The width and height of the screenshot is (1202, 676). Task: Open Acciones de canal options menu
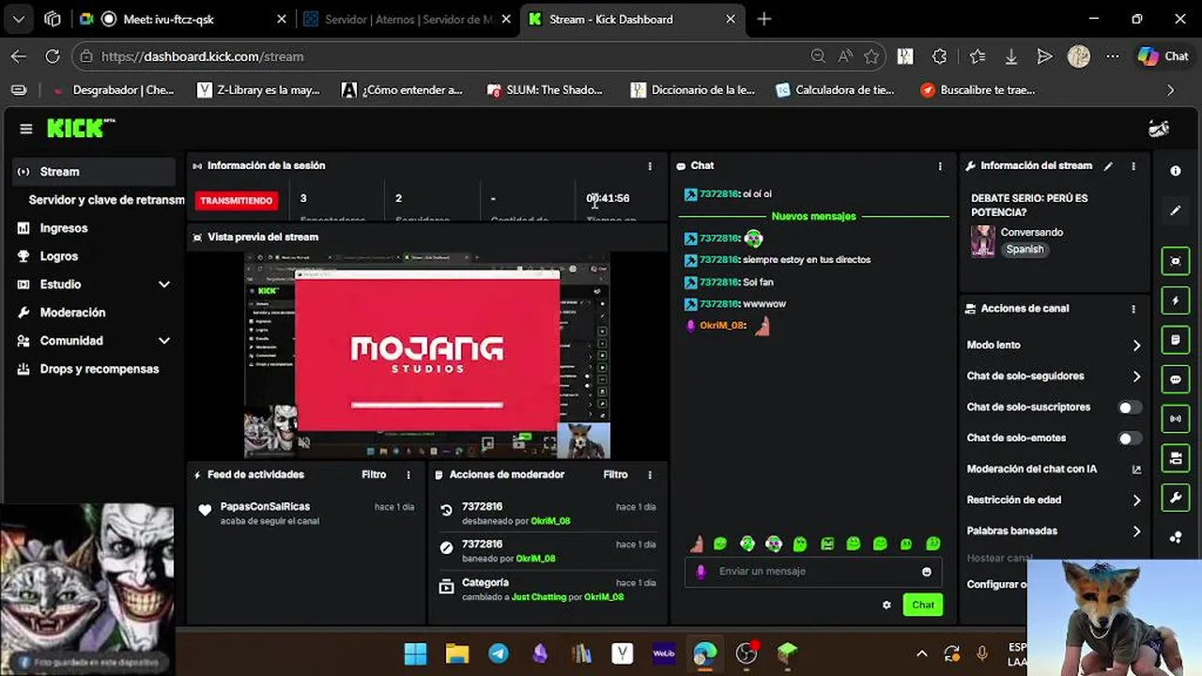(1133, 309)
